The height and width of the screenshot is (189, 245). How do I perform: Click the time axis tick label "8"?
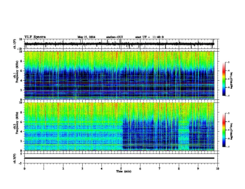179,169
